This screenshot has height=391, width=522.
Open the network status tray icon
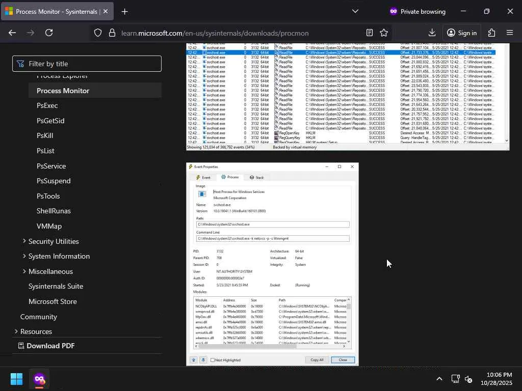[455, 379]
